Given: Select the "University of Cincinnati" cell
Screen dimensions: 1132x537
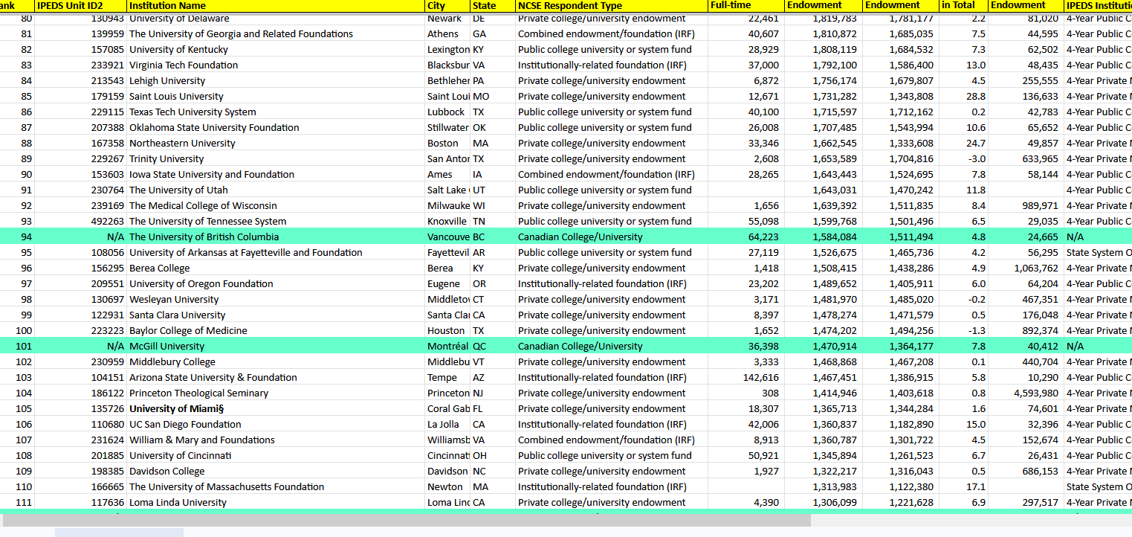Looking at the screenshot, I should (276, 456).
